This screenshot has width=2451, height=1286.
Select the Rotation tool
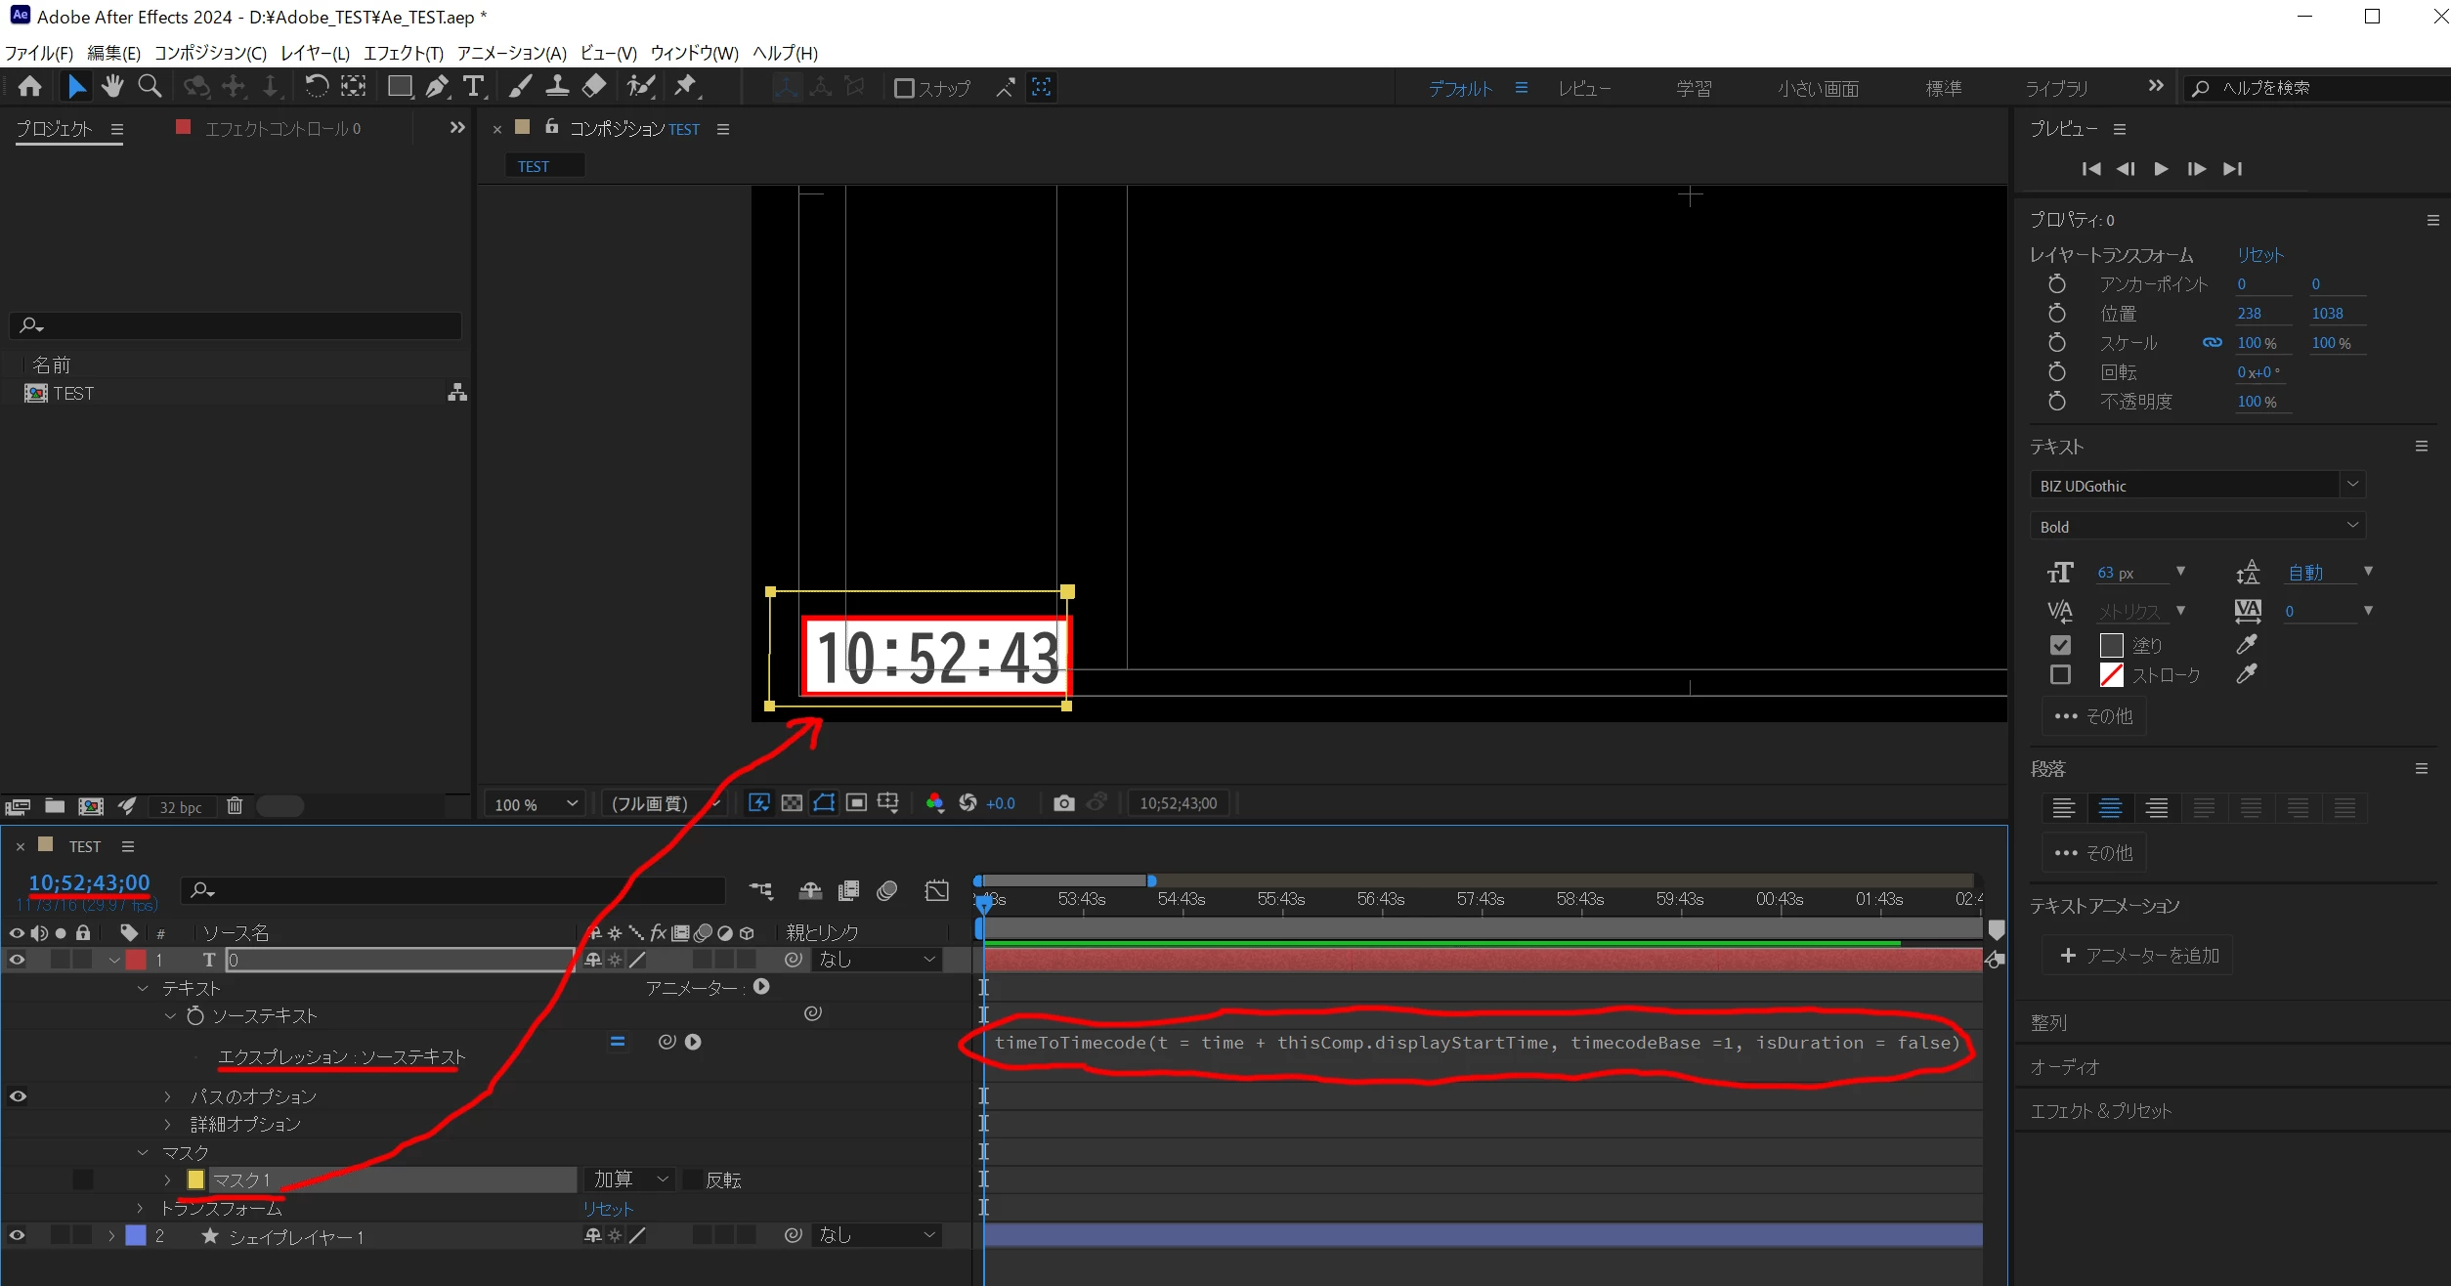pyautogui.click(x=316, y=87)
